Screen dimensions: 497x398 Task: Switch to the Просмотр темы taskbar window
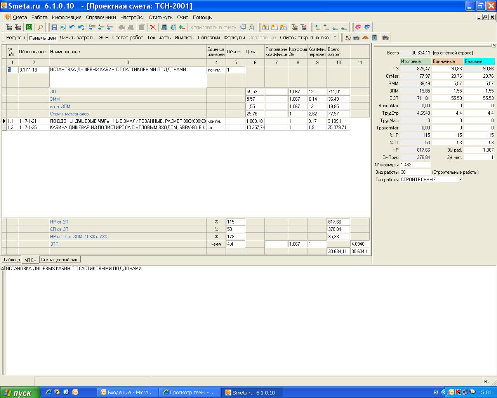click(189, 393)
